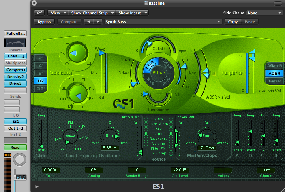Click the Attack (A) envelope slider
Viewport: 285px width, 192px height.
pos(237,142)
